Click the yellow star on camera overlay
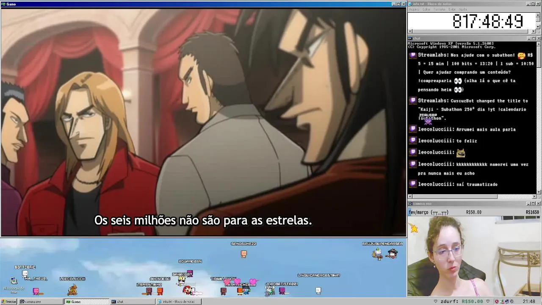 tap(414, 229)
